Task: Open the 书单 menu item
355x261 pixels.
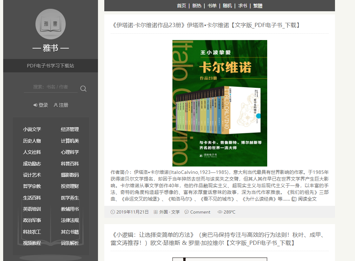Action: pyautogui.click(x=212, y=6)
